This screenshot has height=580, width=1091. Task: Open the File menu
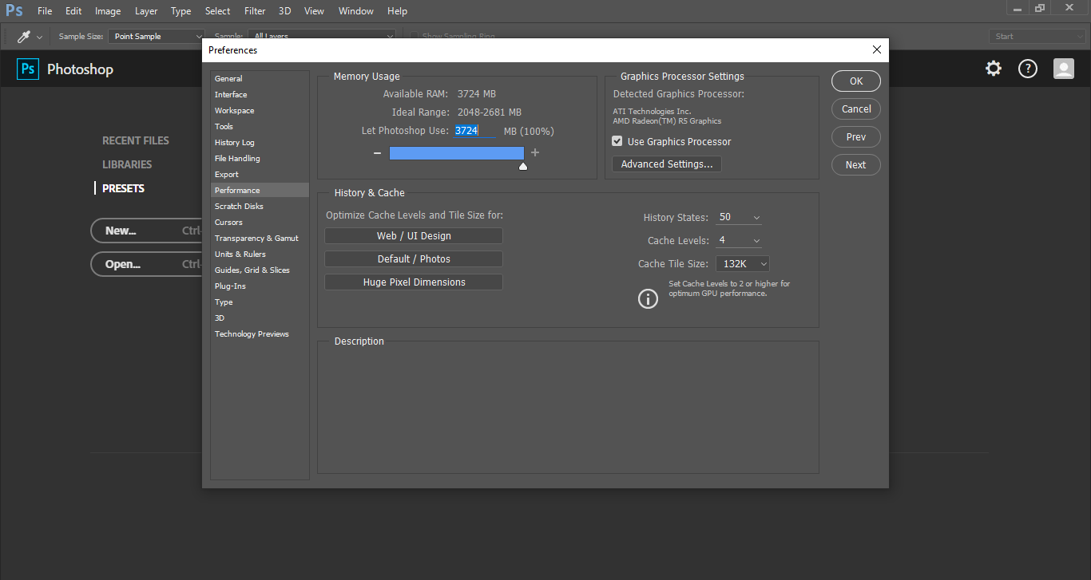(45, 11)
